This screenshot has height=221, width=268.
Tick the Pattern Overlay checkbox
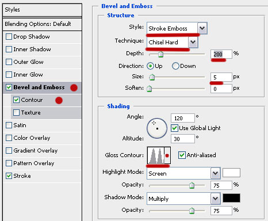coord(9,163)
